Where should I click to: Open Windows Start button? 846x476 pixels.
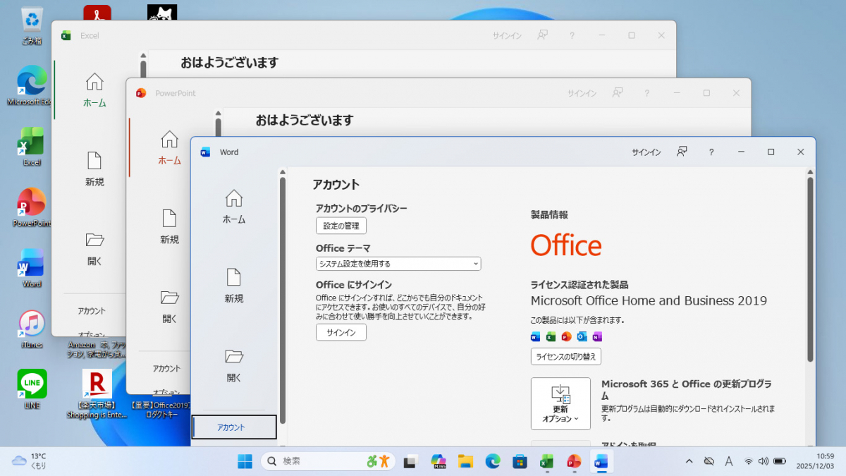[x=245, y=461]
